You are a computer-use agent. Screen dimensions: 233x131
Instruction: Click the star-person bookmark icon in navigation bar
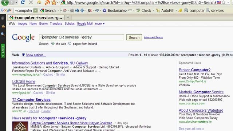point(54,3)
